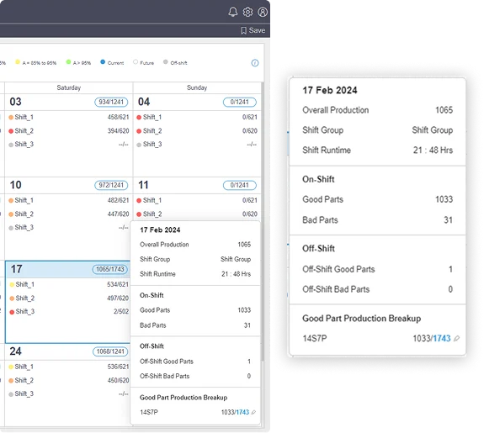
Task: Click 14S7P part name in enlarged popup
Action: (315, 339)
